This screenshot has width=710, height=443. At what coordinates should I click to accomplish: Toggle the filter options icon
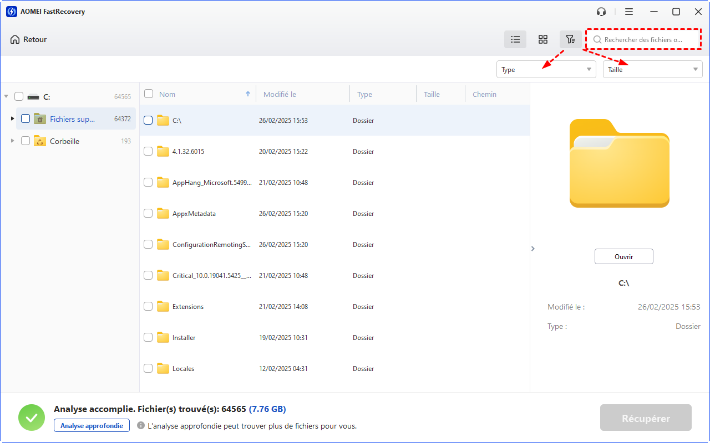pyautogui.click(x=570, y=39)
